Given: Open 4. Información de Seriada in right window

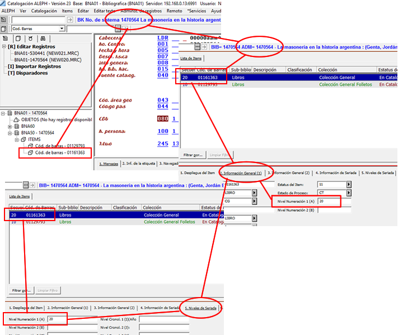Looking at the screenshot, I should point(336,173).
